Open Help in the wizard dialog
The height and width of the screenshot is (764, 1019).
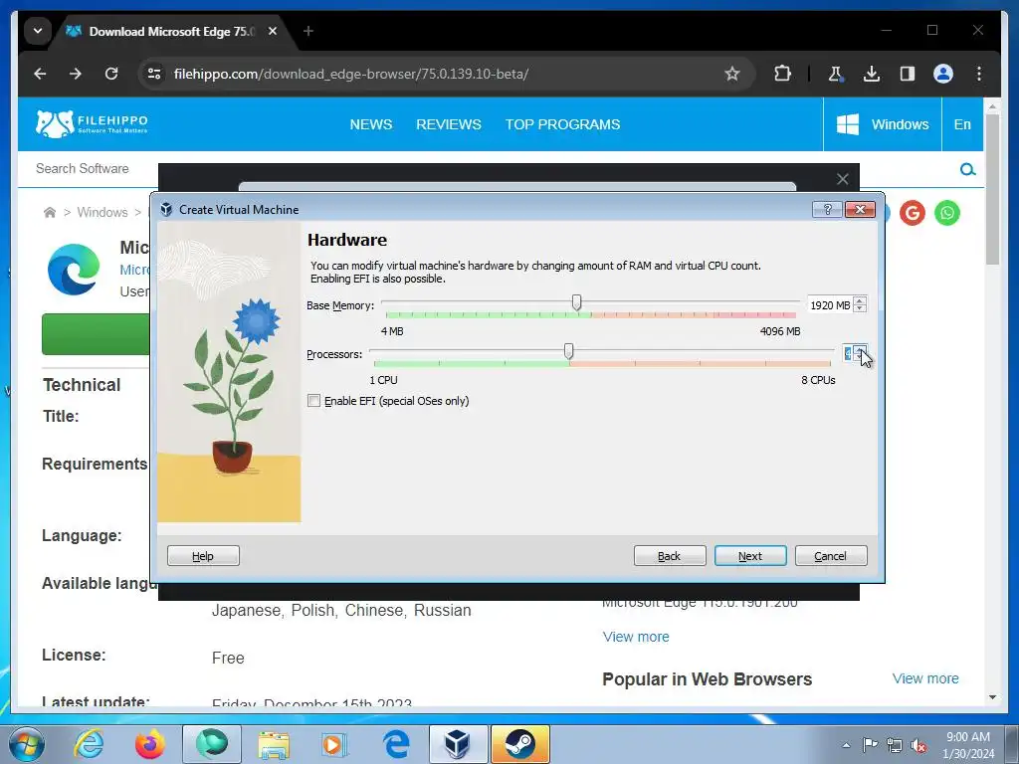coord(203,556)
